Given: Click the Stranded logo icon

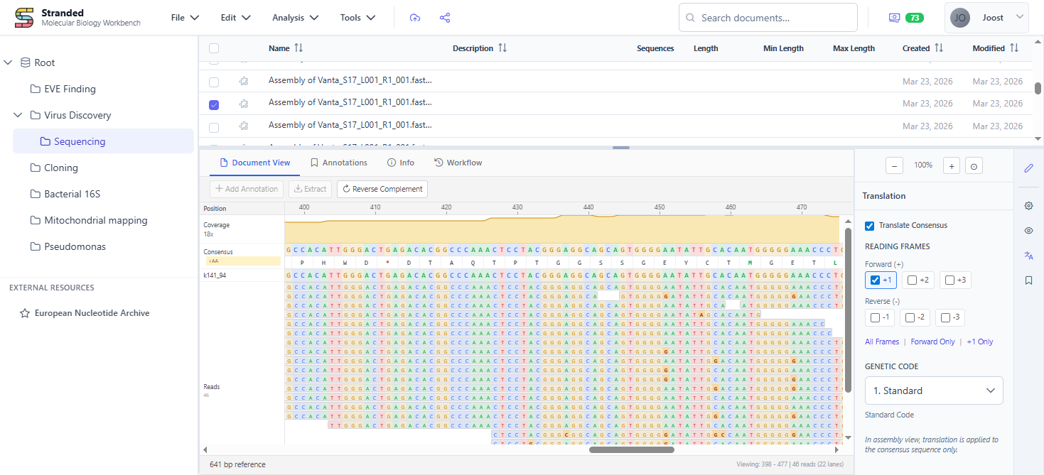Looking at the screenshot, I should 23,17.
